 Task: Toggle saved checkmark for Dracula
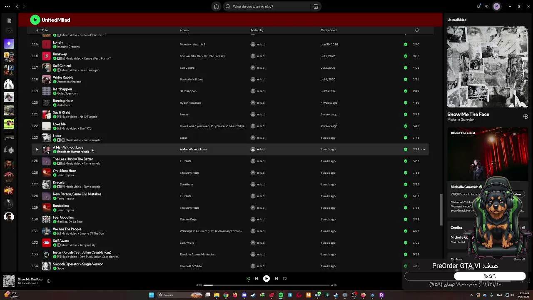(x=406, y=184)
